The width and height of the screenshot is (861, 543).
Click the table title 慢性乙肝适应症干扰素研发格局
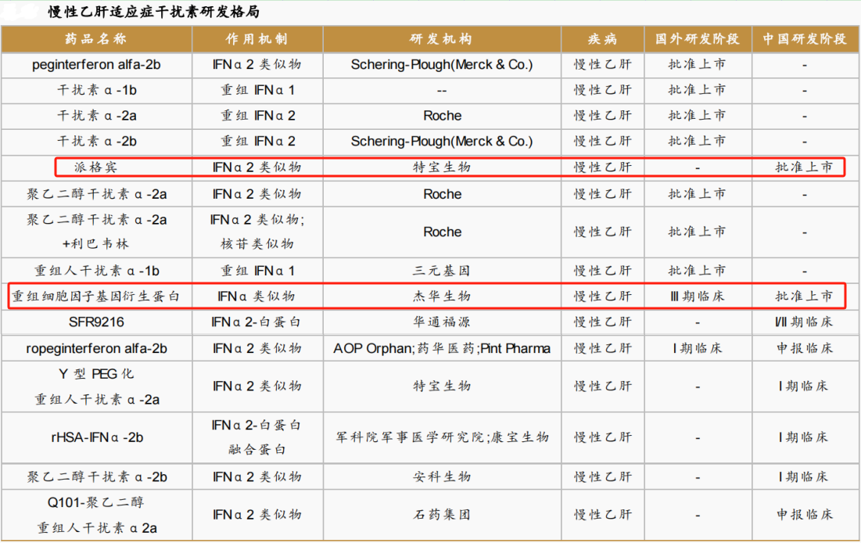point(155,13)
